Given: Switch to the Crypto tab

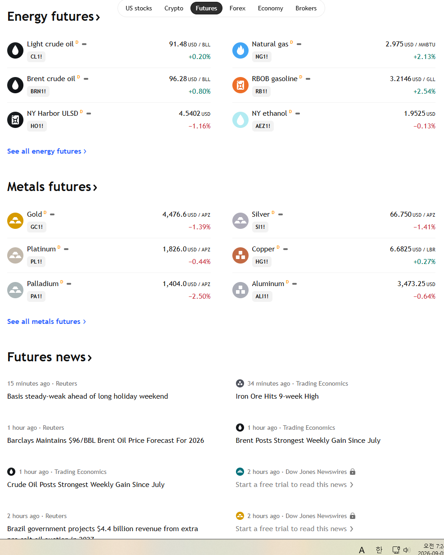Looking at the screenshot, I should 174,8.
